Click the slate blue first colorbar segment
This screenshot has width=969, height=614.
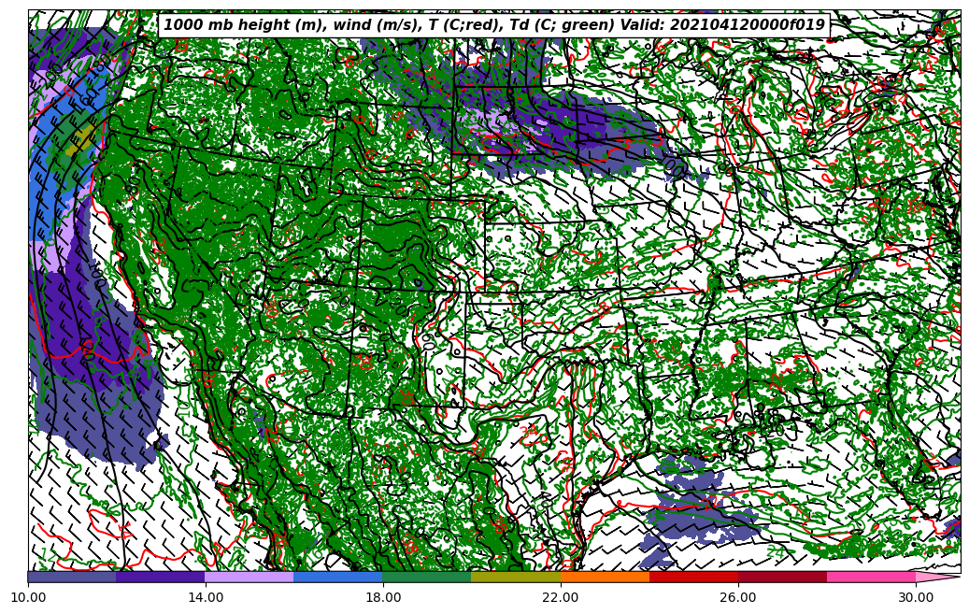(x=72, y=577)
